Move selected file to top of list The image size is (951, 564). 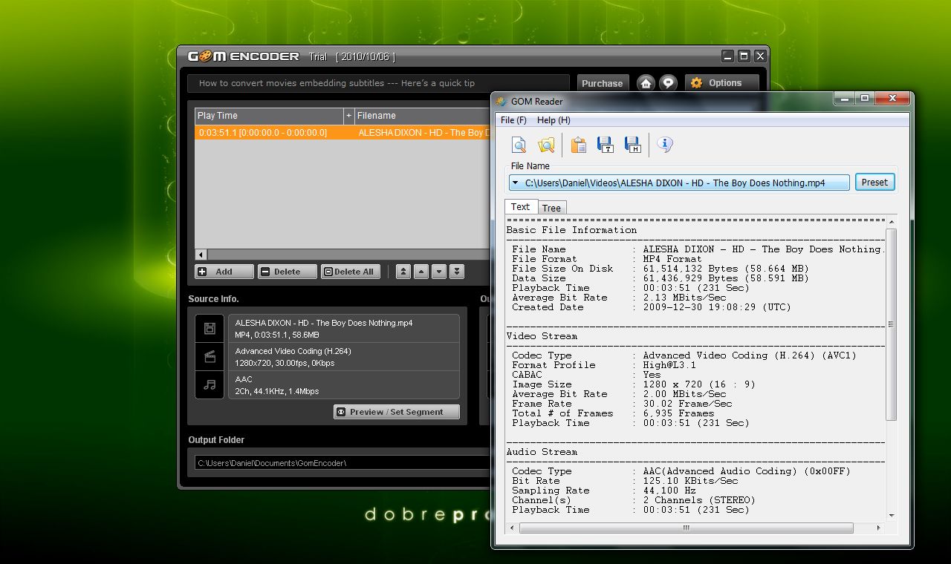tap(403, 272)
